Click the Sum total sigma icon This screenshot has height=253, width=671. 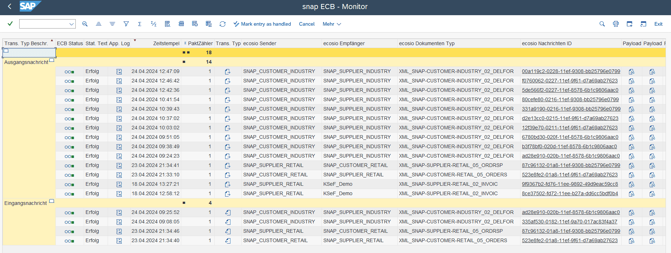point(140,24)
